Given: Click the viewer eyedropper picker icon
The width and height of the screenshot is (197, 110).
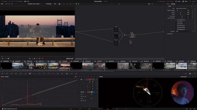Looking at the screenshot, I should (2, 58).
